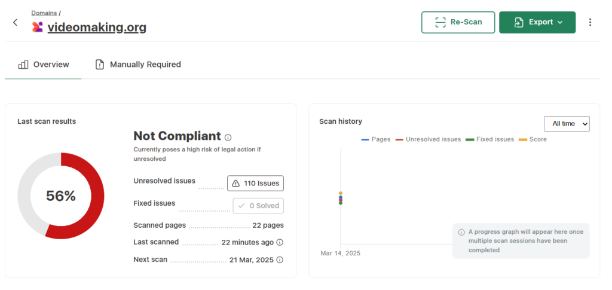Open the Domains breadcrumb link
Viewport: 612px width, 290px height.
point(44,13)
